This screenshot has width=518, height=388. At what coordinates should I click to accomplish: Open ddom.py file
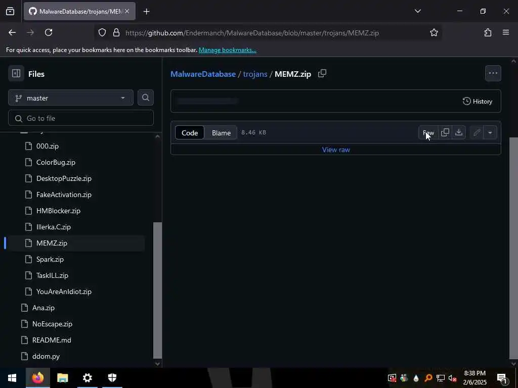pyautogui.click(x=46, y=356)
